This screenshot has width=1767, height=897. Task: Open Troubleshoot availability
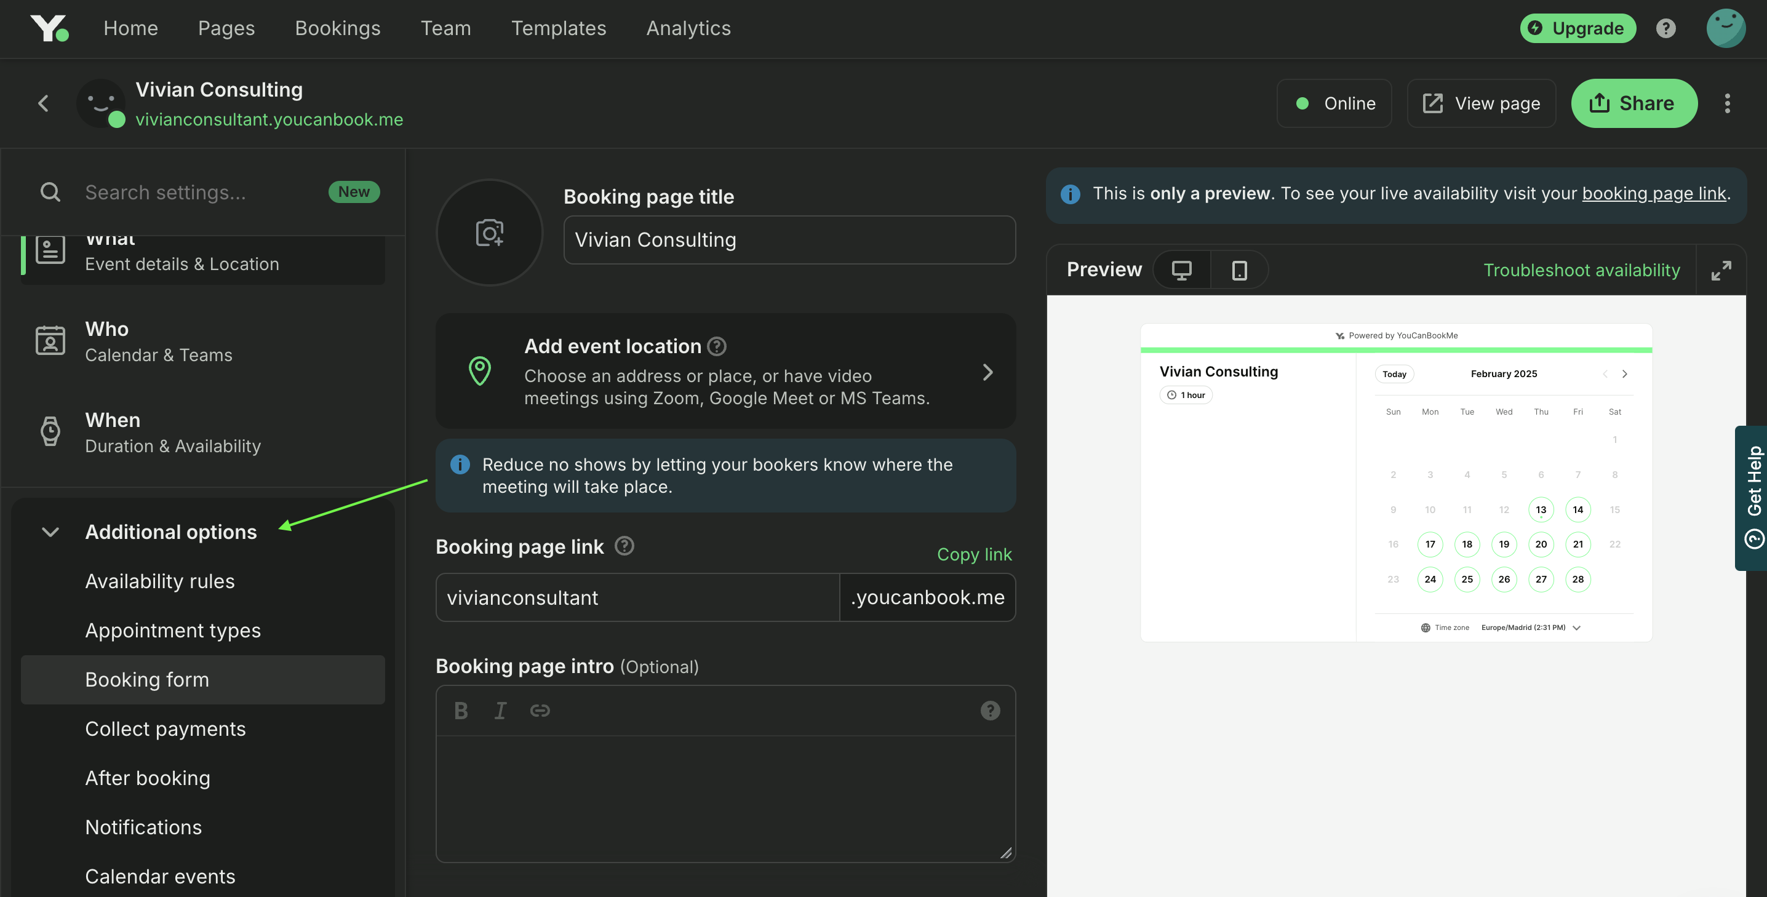pyautogui.click(x=1581, y=269)
